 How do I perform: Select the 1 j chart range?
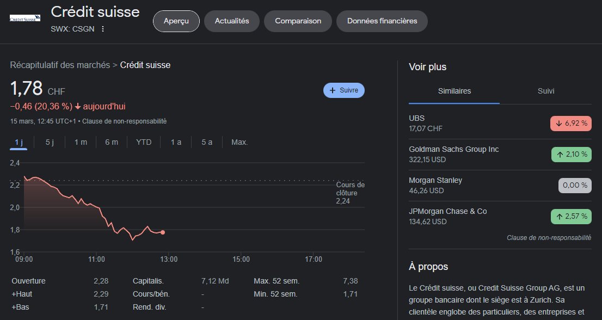(x=19, y=142)
